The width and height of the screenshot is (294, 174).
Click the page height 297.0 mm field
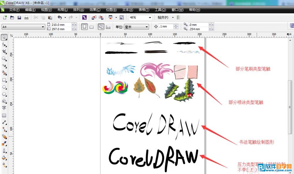pyautogui.click(x=61, y=29)
